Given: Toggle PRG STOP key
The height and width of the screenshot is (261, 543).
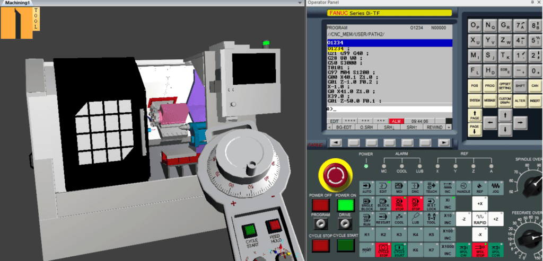Looking at the screenshot, I should click(x=399, y=204).
